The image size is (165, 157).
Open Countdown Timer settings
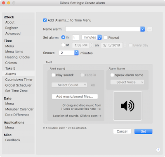coord(19,80)
